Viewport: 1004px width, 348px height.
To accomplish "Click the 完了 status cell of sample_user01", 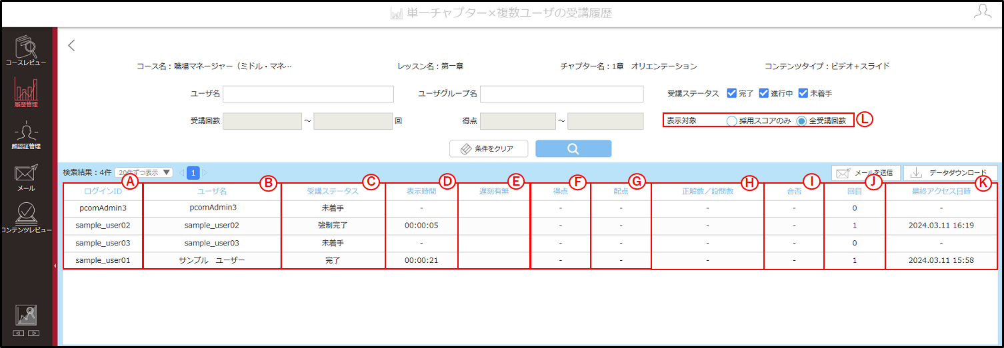I will [x=333, y=260].
